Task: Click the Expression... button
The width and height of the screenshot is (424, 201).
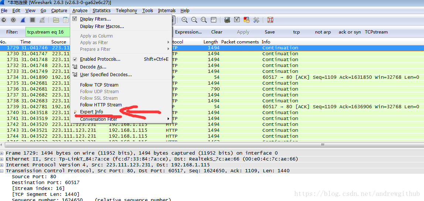Action: pyautogui.click(x=188, y=32)
